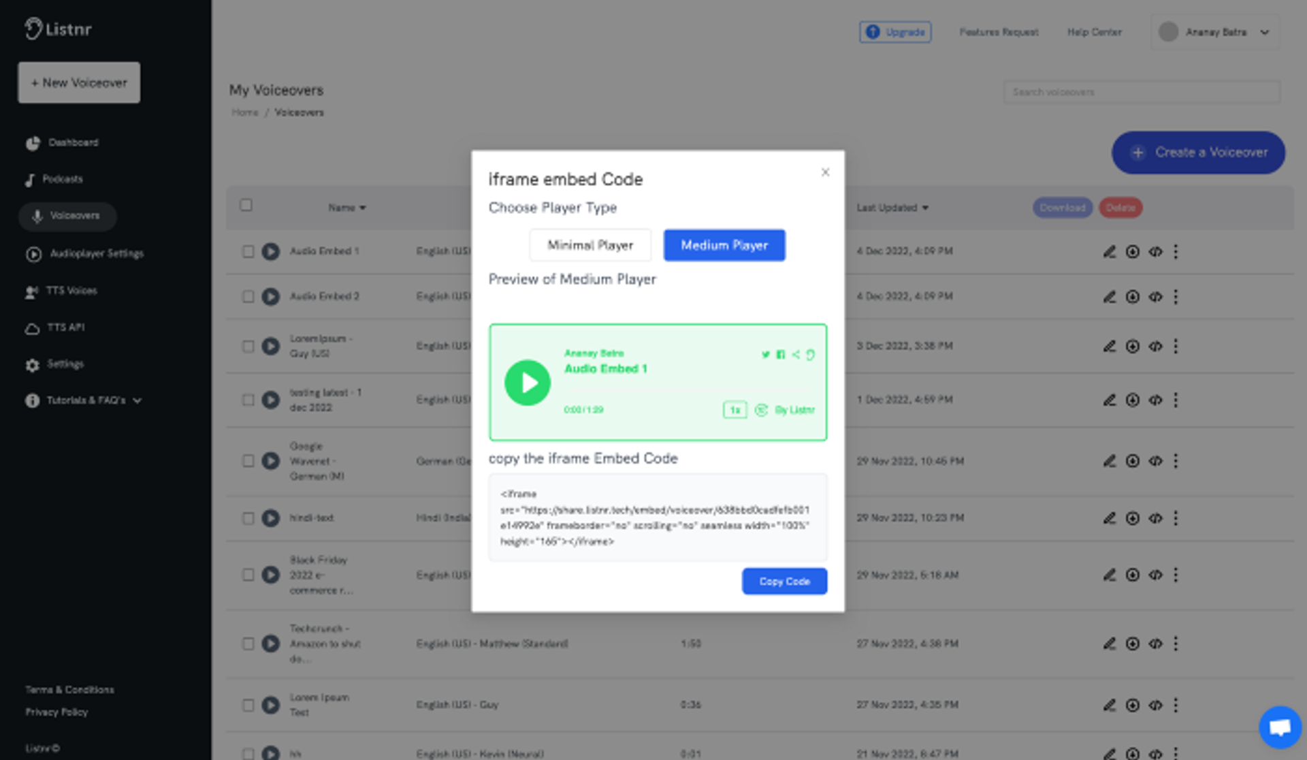The width and height of the screenshot is (1307, 760).
Task: Select the Minimal Player tab
Action: (x=590, y=245)
